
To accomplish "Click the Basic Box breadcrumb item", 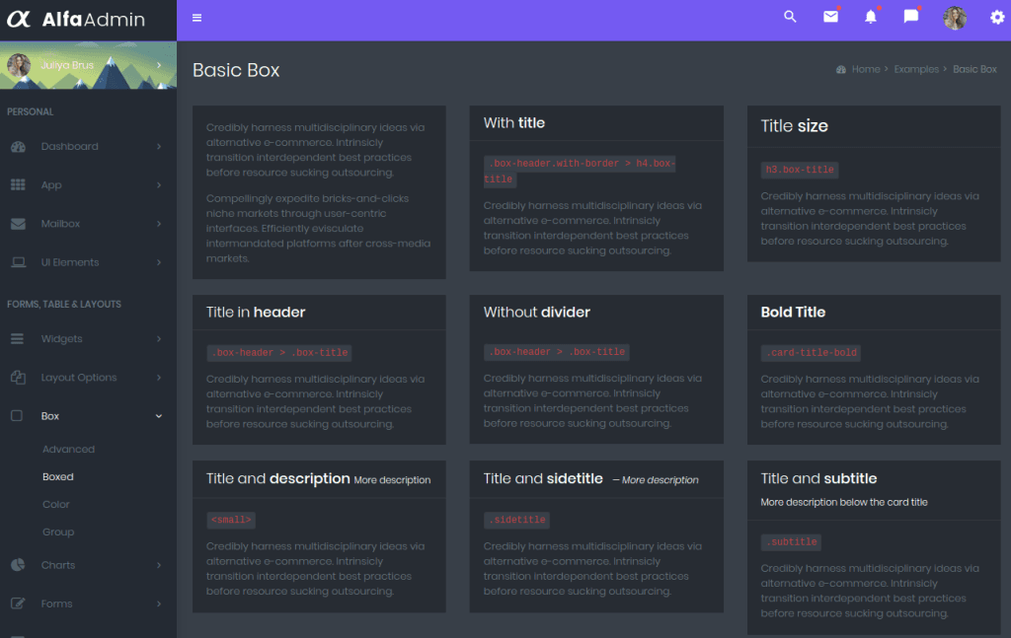I will pos(974,70).
